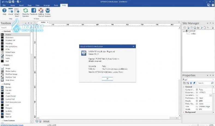The width and height of the screenshot is (215, 126).
Task: Click the Toolbox scroll down arrow
Action: (32, 122)
